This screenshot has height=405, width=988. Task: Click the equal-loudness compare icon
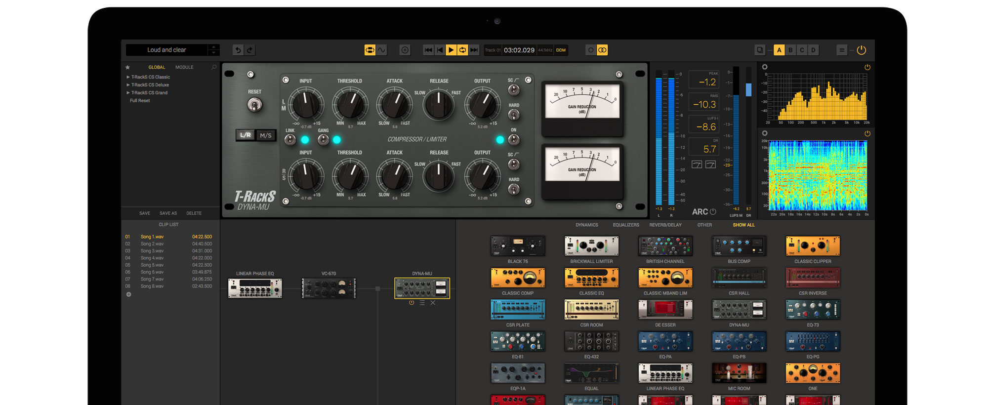click(842, 50)
